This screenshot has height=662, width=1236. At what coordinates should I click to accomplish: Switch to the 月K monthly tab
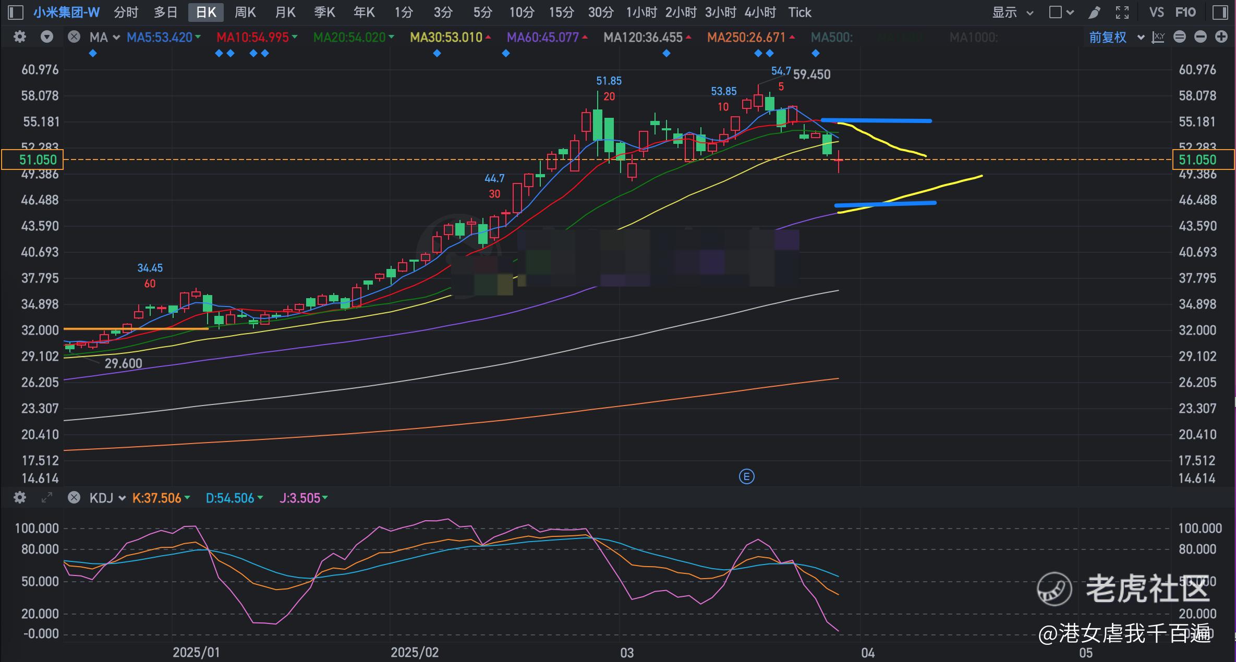[285, 13]
